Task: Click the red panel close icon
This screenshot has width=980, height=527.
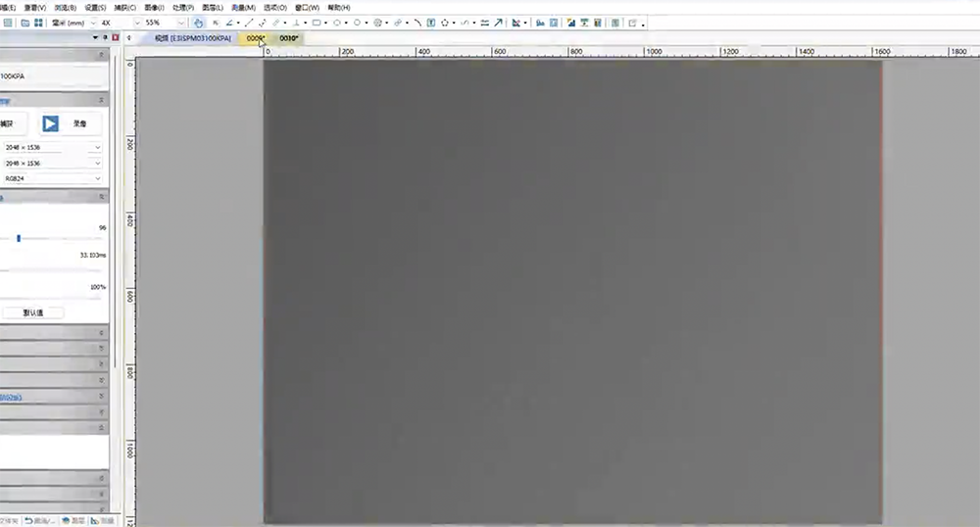Action: [x=116, y=37]
